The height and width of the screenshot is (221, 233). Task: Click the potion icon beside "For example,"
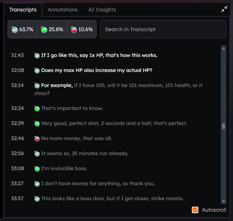37,85
